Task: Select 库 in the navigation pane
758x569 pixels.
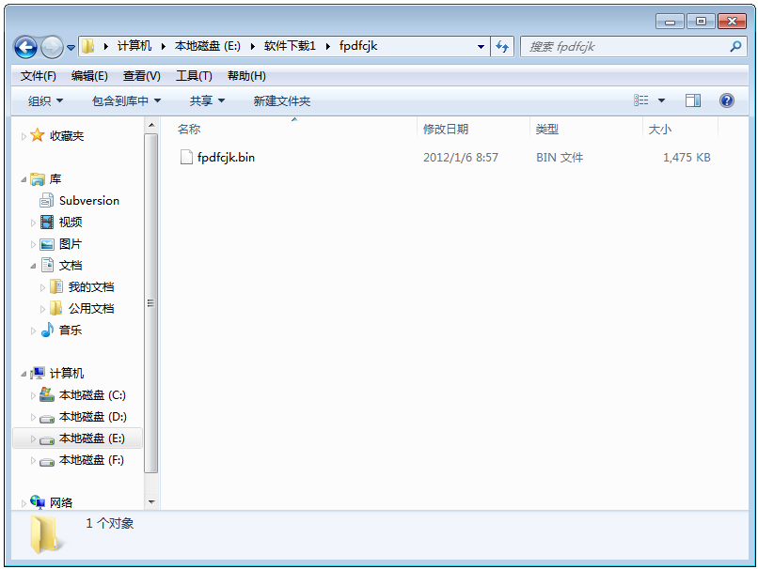Action: (x=55, y=179)
